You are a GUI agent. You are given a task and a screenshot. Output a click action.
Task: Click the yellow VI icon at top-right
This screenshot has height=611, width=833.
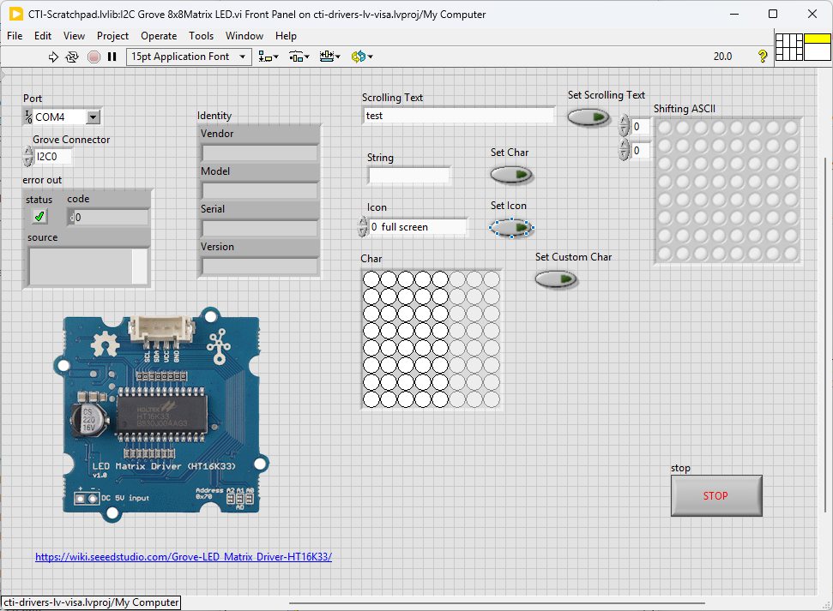pyautogui.click(x=817, y=47)
